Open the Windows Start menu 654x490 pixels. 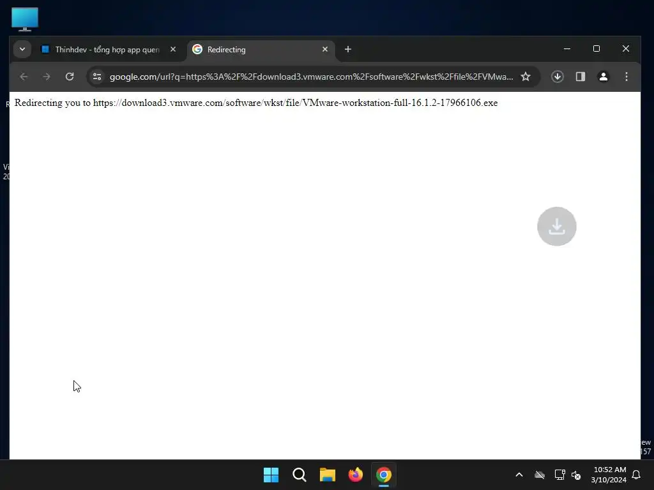271,475
